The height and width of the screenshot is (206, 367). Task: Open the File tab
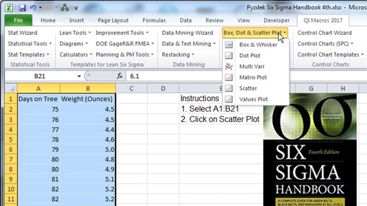[18, 21]
